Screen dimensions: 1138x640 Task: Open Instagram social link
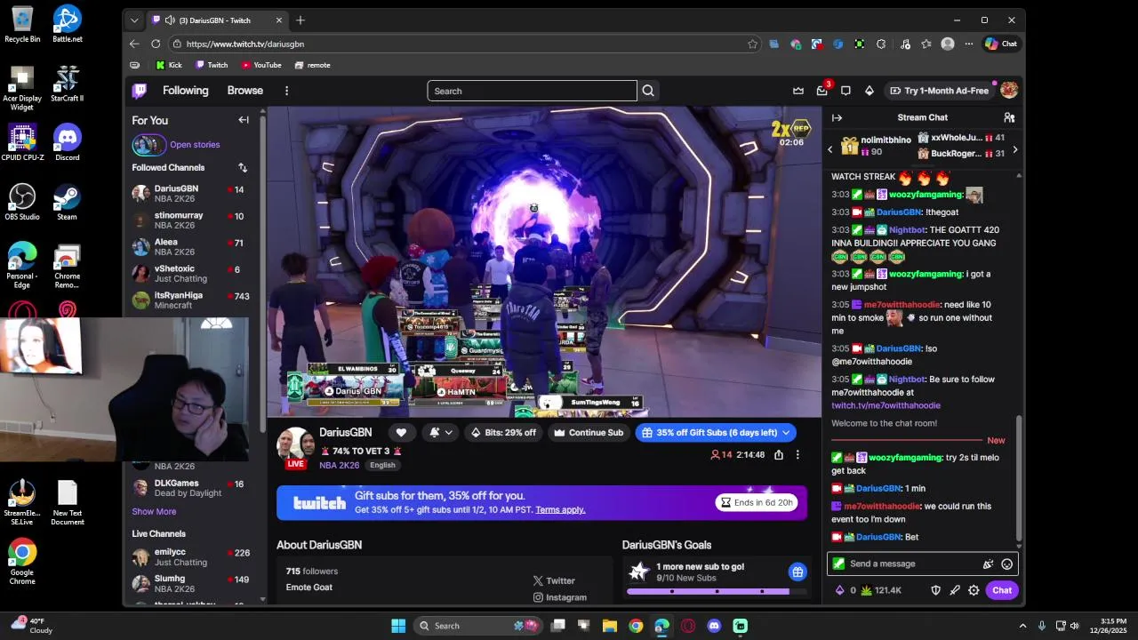pyautogui.click(x=560, y=597)
